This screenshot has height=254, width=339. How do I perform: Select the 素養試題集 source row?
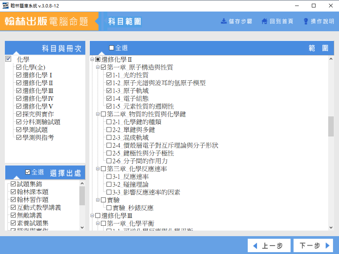[33, 223]
